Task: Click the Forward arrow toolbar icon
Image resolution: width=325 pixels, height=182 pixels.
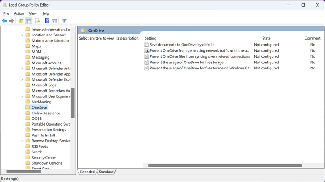Action: (12, 21)
